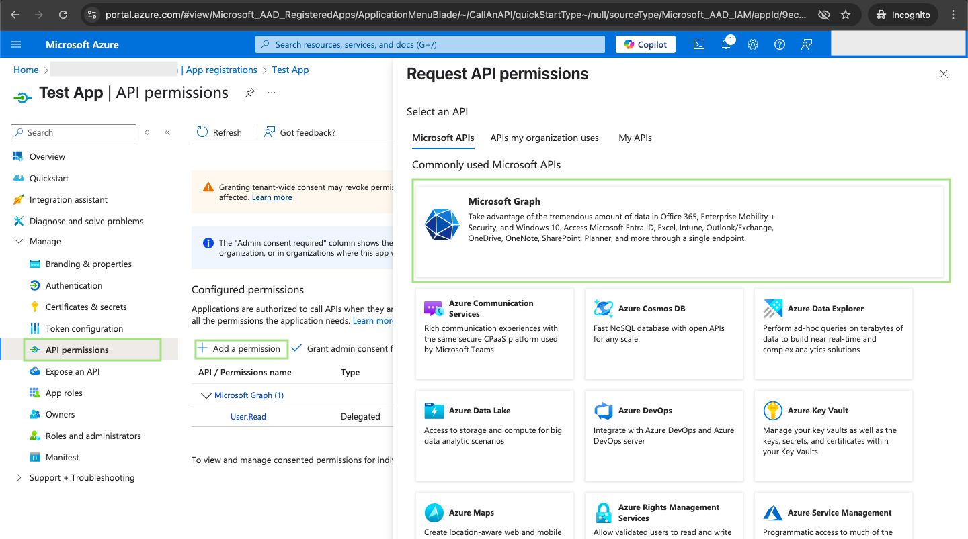Open the notifications bell

pyautogui.click(x=727, y=44)
